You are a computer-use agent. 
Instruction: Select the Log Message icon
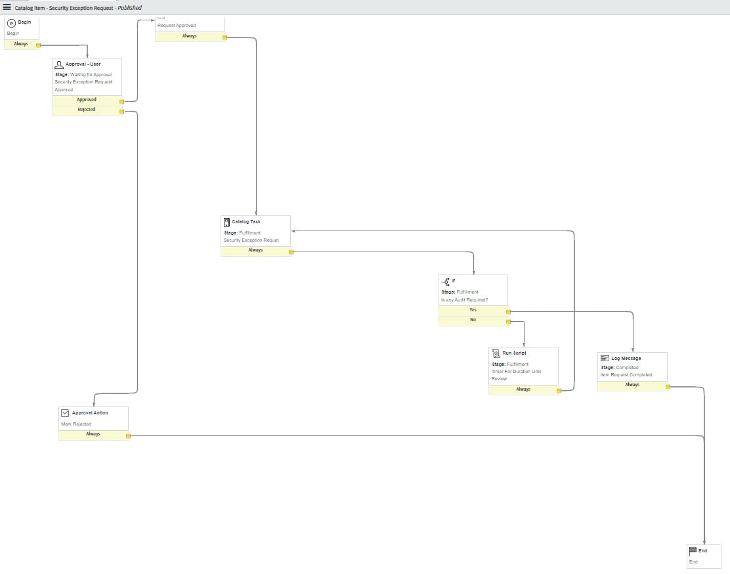tap(605, 358)
